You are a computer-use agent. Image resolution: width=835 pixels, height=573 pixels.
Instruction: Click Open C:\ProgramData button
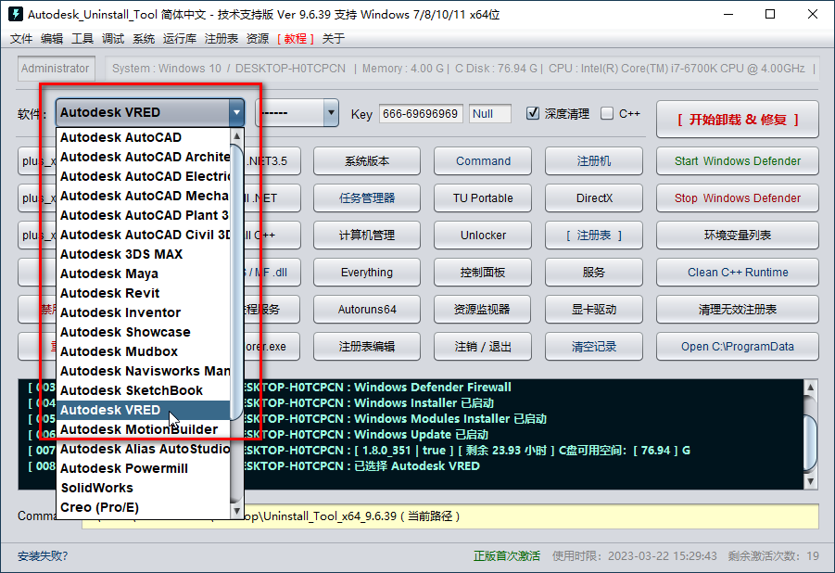[738, 347]
